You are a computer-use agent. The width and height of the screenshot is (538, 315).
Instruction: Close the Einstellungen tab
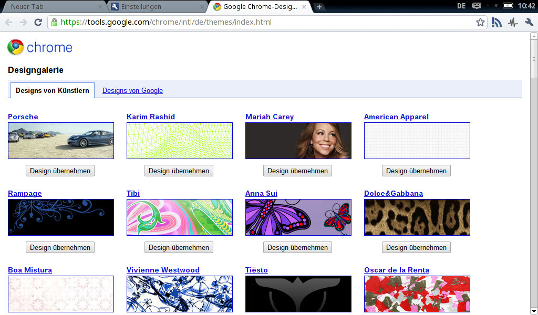click(x=202, y=7)
